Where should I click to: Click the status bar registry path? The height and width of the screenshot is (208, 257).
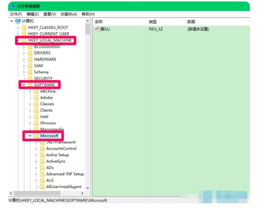coord(58,200)
